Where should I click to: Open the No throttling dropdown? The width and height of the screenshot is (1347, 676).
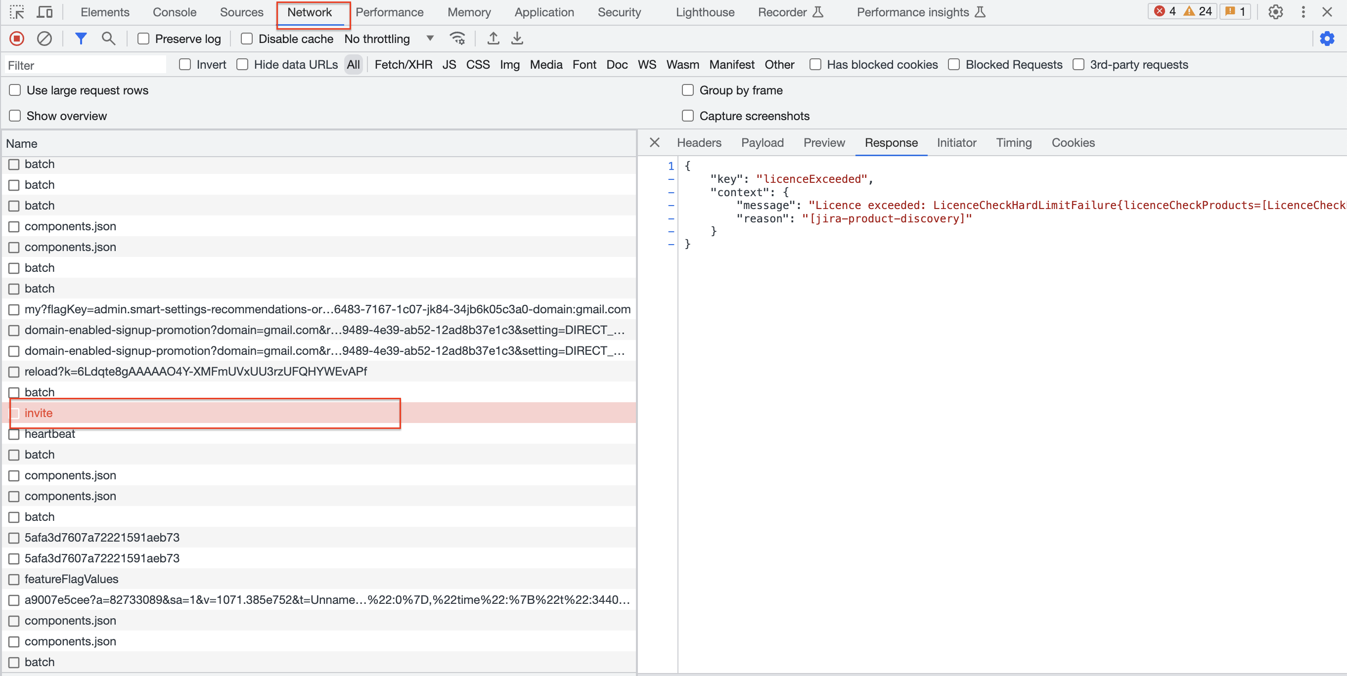pyautogui.click(x=389, y=39)
